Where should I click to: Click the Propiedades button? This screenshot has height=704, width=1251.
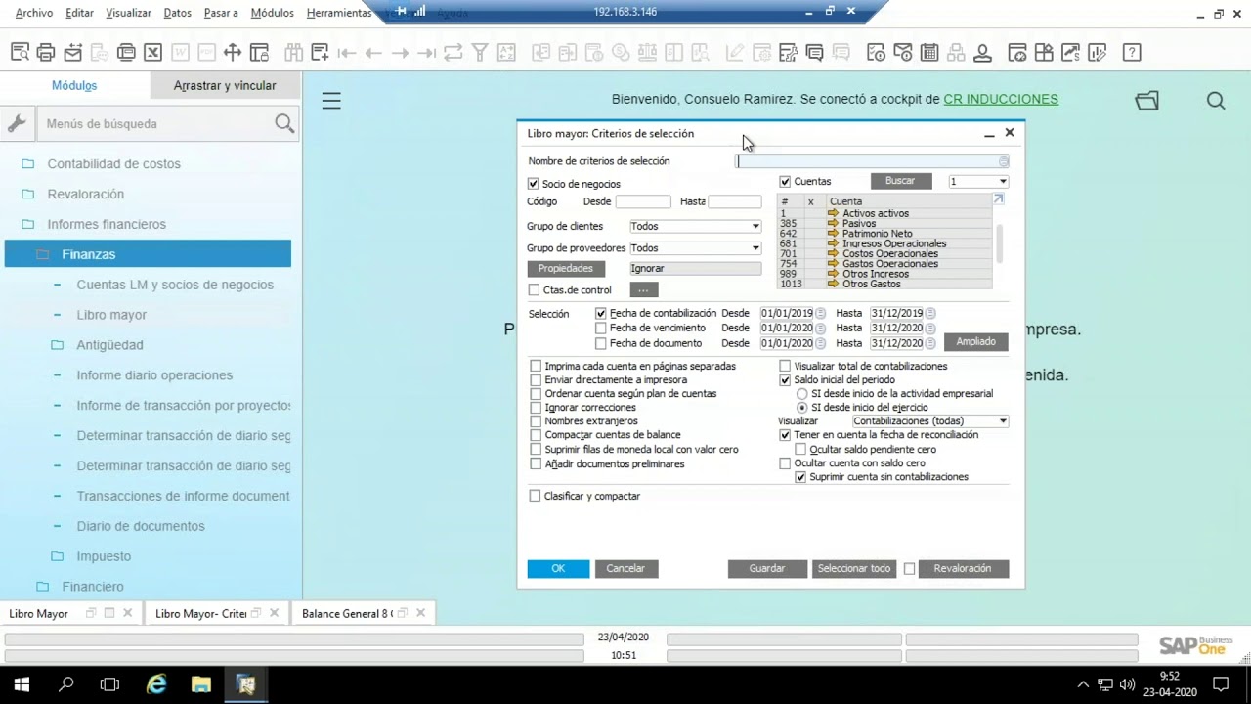(566, 269)
